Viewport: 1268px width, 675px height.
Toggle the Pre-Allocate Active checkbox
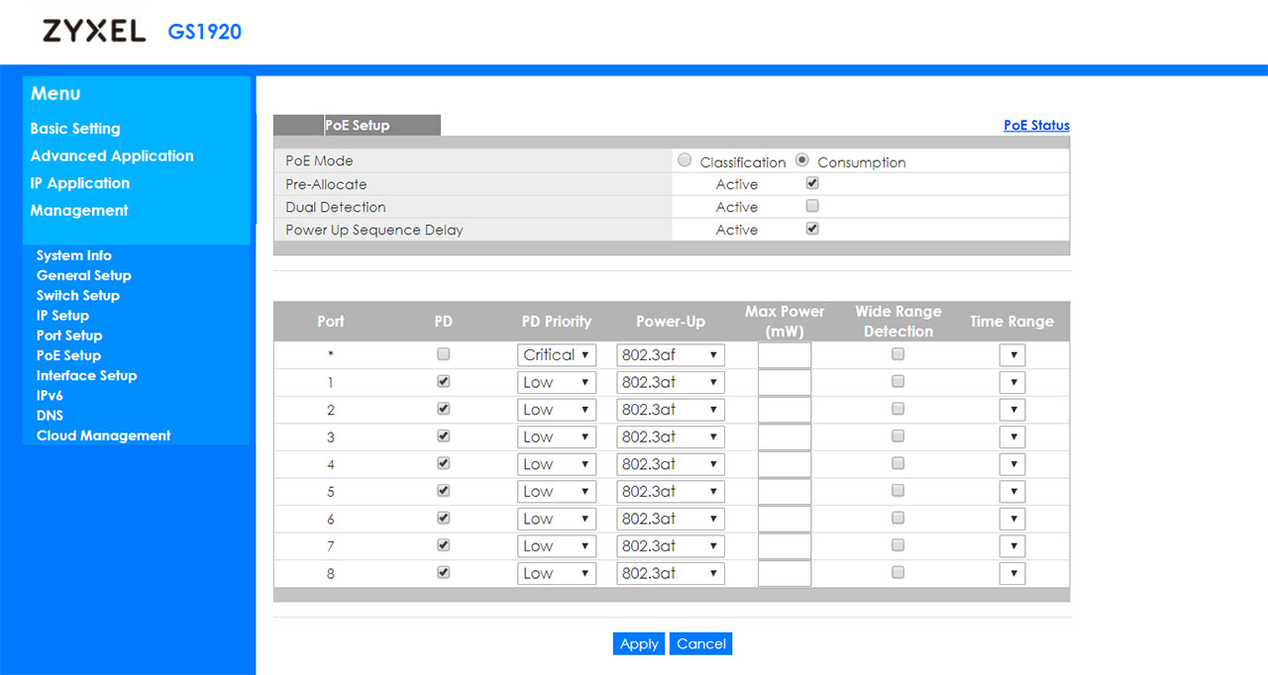tap(812, 183)
